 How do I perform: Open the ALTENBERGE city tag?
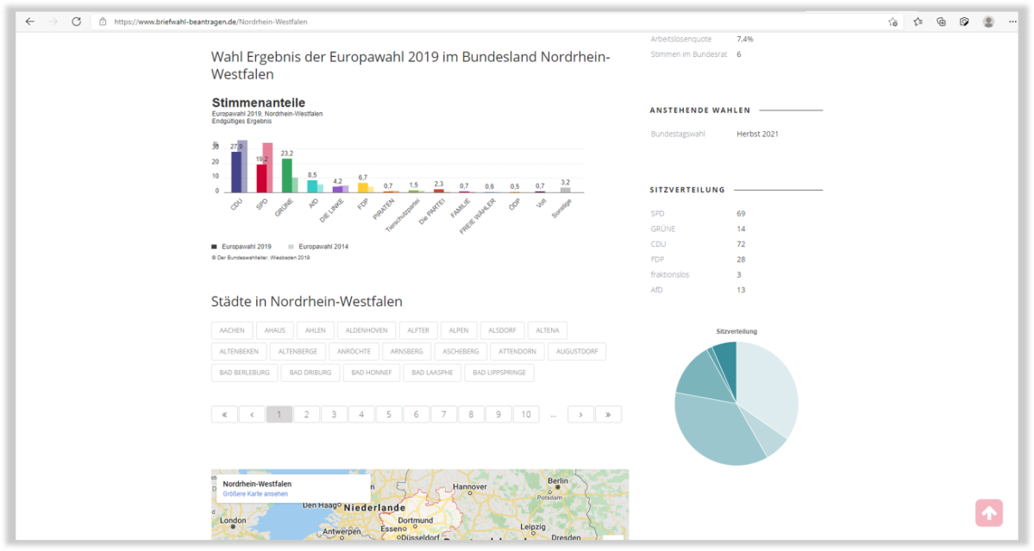(298, 351)
